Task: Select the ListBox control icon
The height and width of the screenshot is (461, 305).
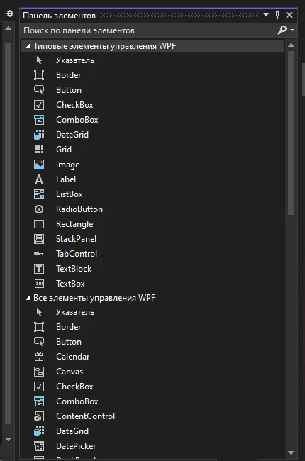Action: coord(39,194)
